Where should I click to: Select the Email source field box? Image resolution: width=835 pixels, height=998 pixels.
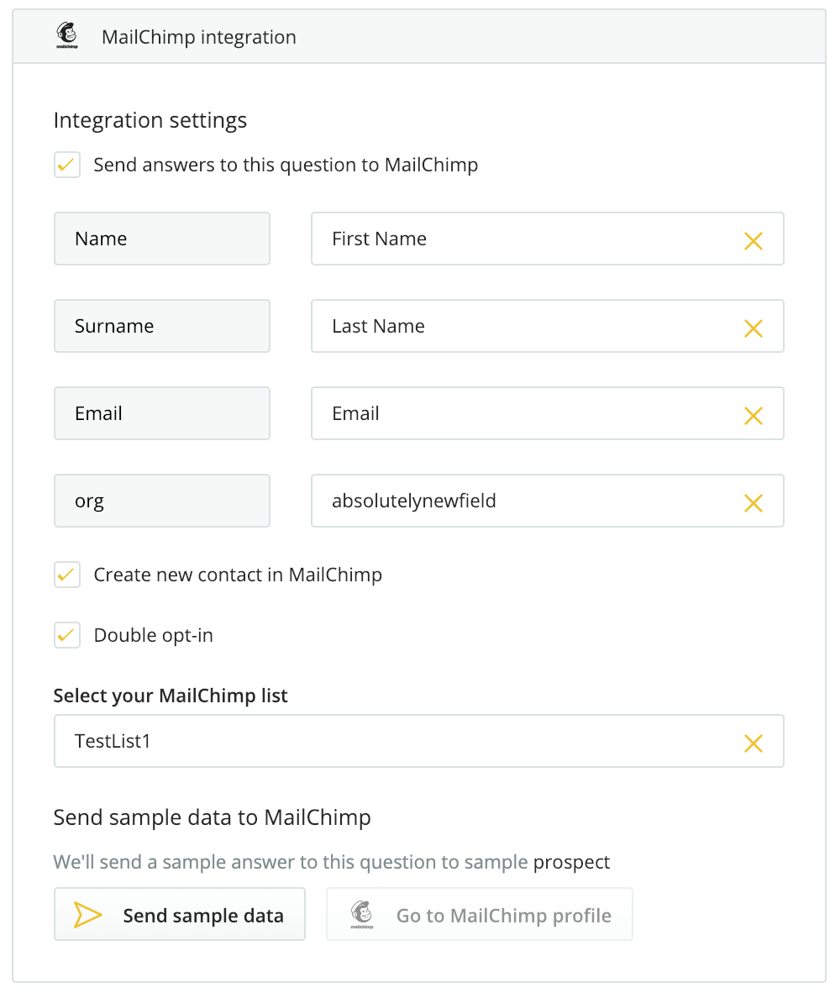tap(161, 413)
